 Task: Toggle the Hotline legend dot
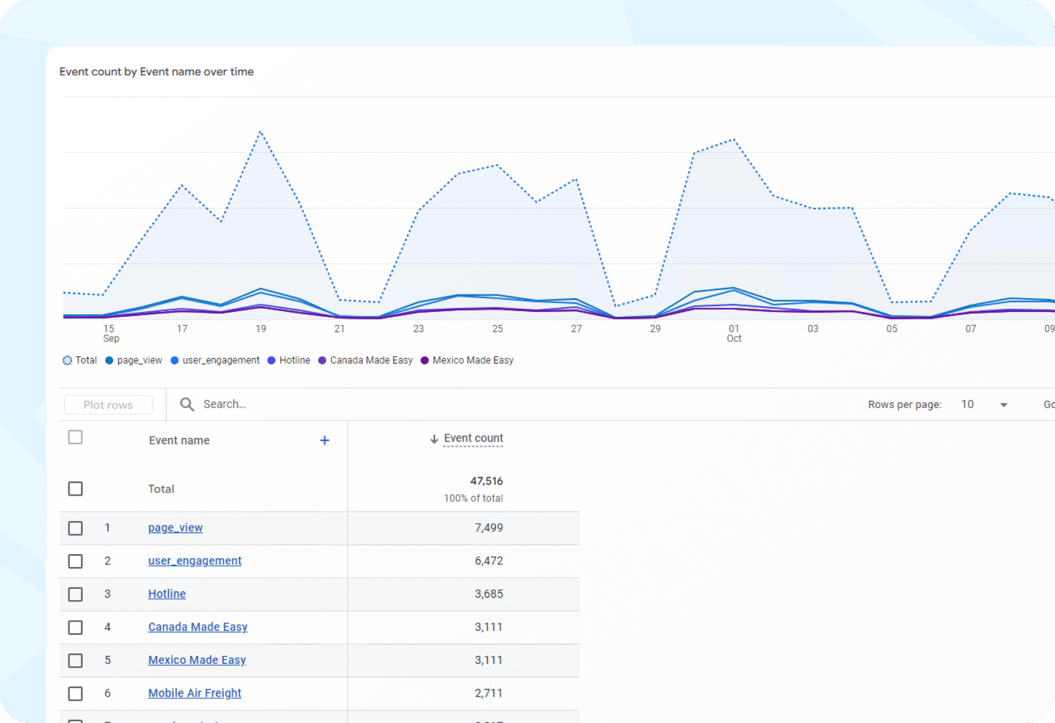tap(272, 360)
